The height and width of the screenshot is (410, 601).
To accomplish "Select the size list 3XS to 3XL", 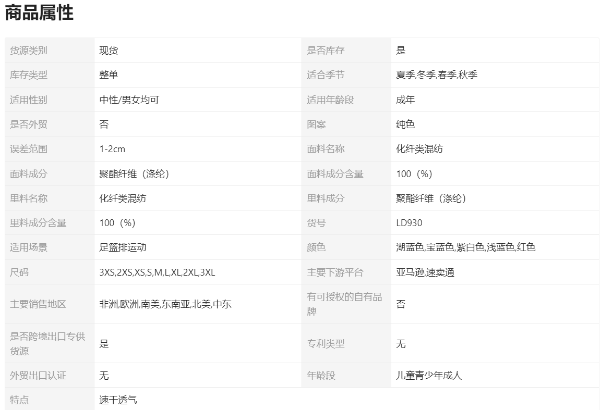I will [x=157, y=272].
